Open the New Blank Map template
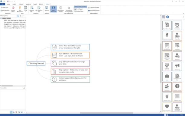The width and height of the screenshot is (185, 116). [x=167, y=25]
